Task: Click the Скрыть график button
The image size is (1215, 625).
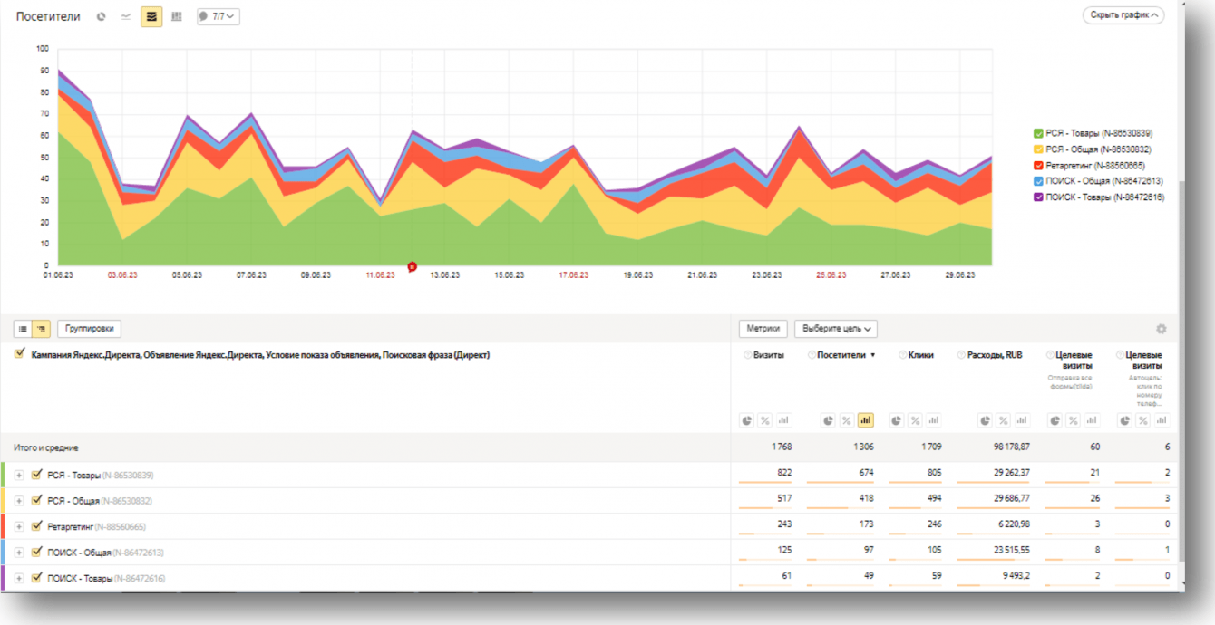Action: [1123, 15]
